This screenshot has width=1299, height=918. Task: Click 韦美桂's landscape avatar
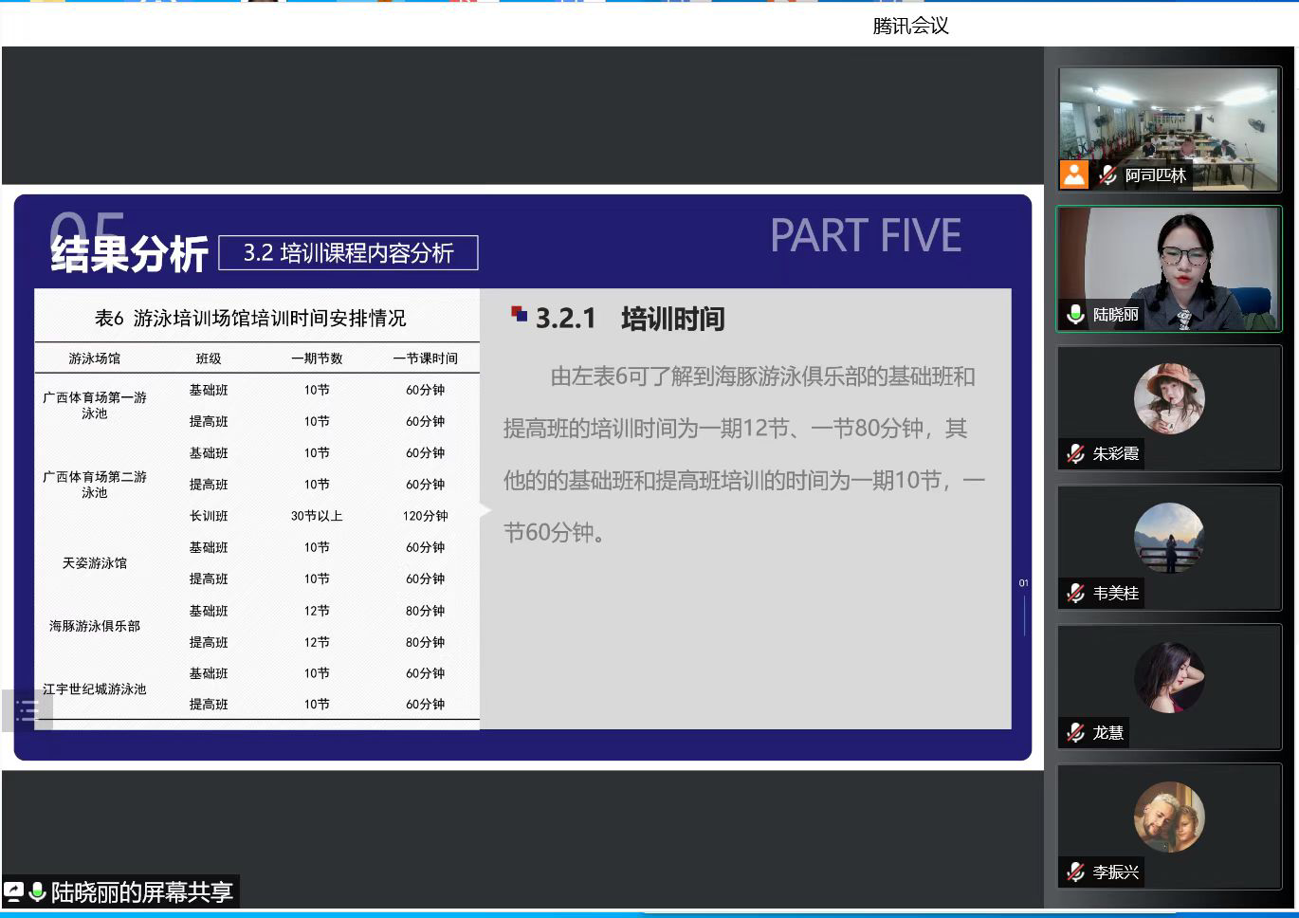(x=1168, y=538)
